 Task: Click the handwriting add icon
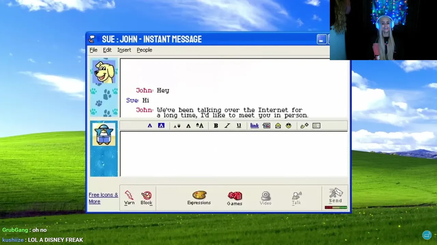tap(304, 126)
